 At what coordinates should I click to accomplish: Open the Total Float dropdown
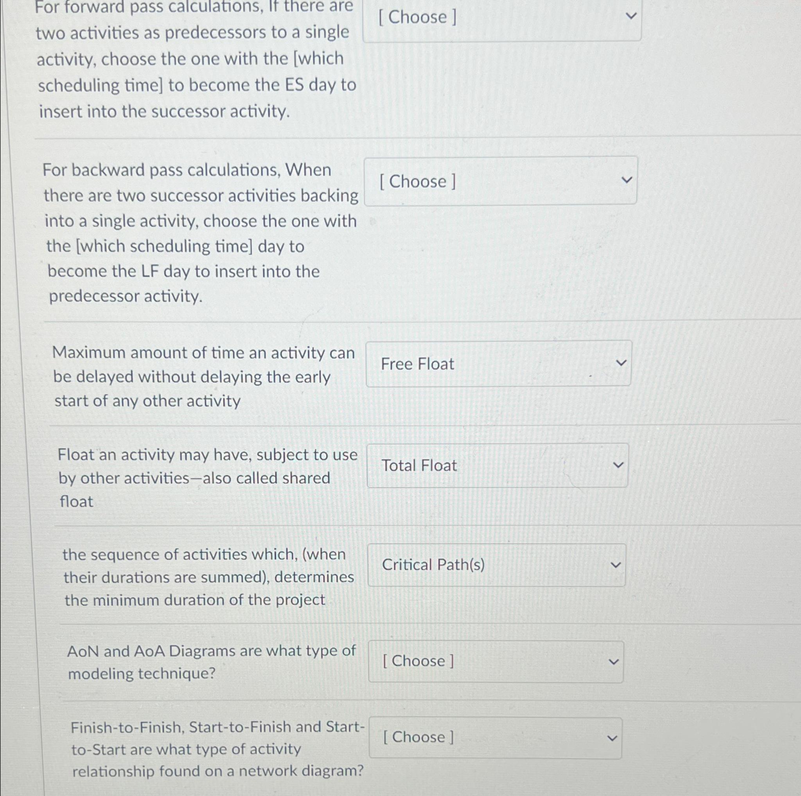click(497, 465)
